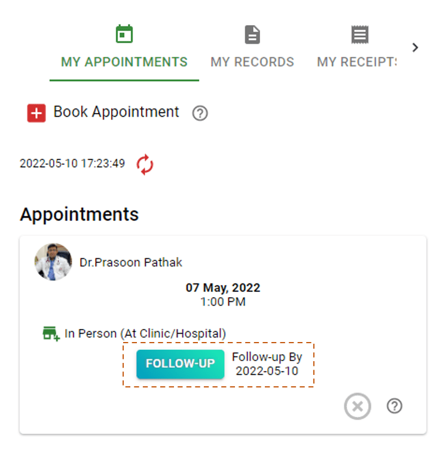Image resolution: width=446 pixels, height=461 pixels.
Task: Click the Follow-up By 2022-05-10 text
Action: (x=267, y=364)
